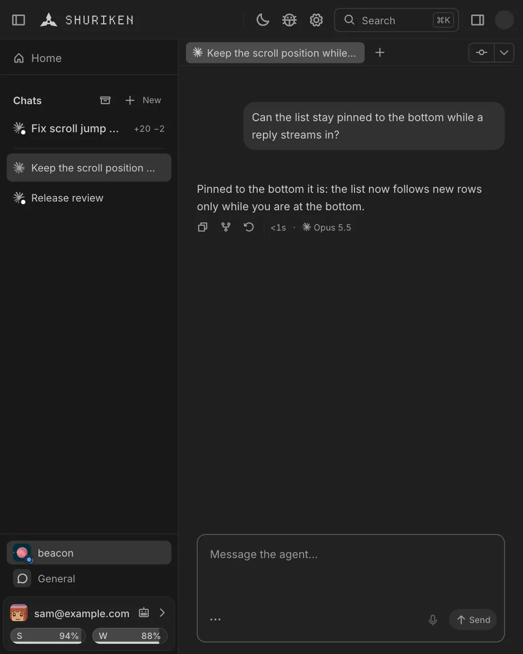This screenshot has width=523, height=654.
Task: Regenerate the assistant reply
Action: (249, 227)
